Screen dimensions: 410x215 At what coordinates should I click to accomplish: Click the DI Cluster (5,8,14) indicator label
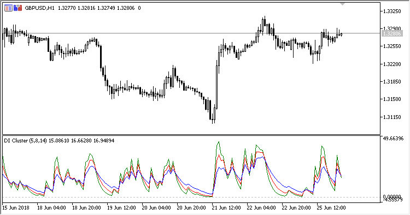[25, 141]
